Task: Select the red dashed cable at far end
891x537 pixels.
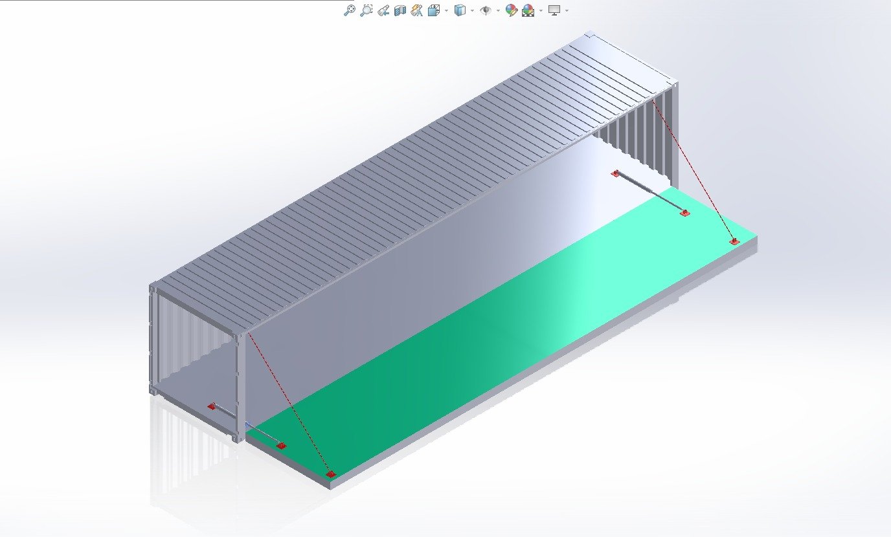Action: pos(693,171)
